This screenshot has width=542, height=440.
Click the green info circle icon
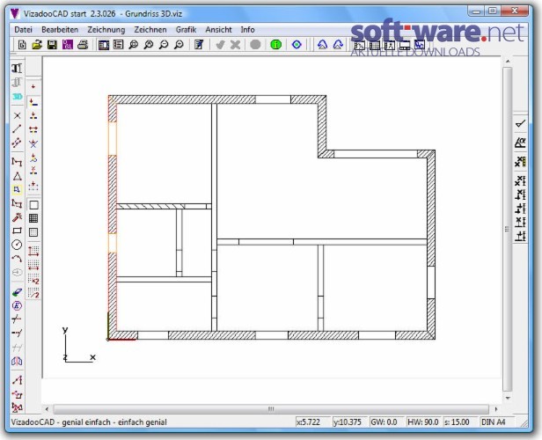(276, 45)
